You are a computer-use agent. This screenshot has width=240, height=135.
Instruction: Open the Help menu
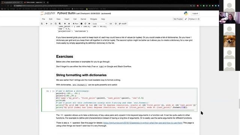coord(103,19)
